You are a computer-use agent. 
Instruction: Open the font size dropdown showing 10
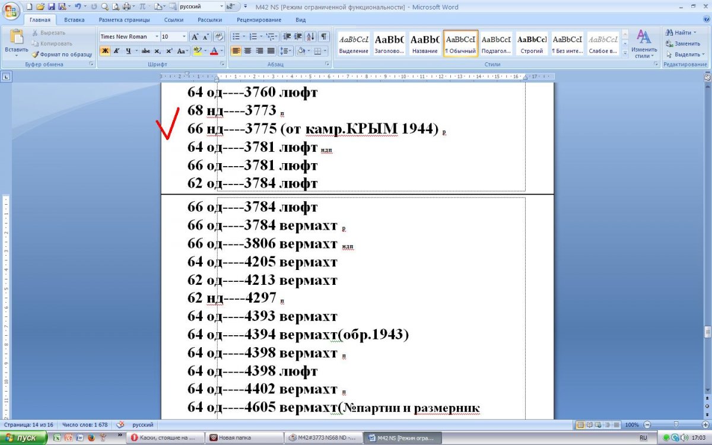(184, 36)
